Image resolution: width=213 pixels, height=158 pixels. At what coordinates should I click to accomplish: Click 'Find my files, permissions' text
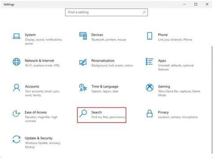(108, 117)
